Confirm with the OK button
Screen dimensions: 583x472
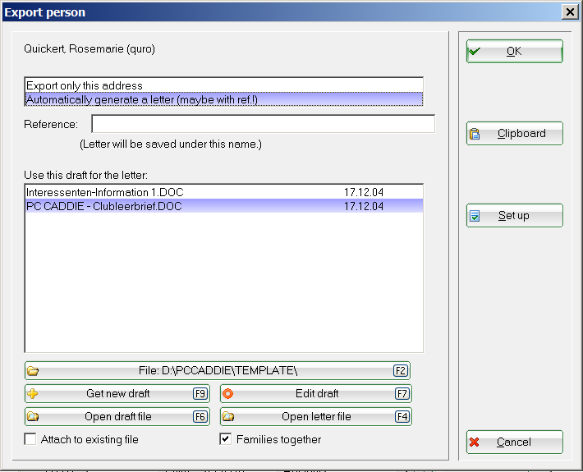515,51
